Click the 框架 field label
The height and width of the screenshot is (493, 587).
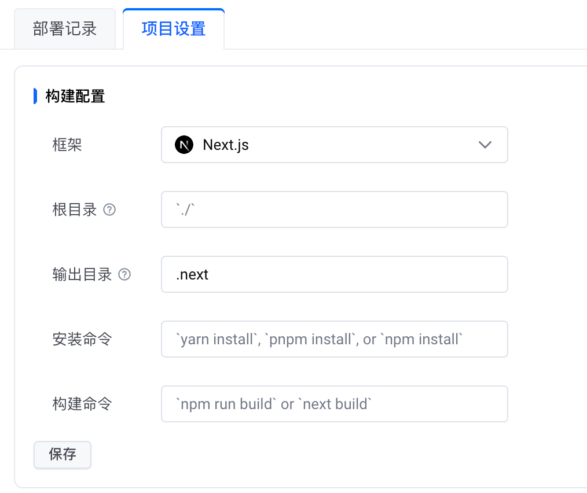(x=67, y=145)
